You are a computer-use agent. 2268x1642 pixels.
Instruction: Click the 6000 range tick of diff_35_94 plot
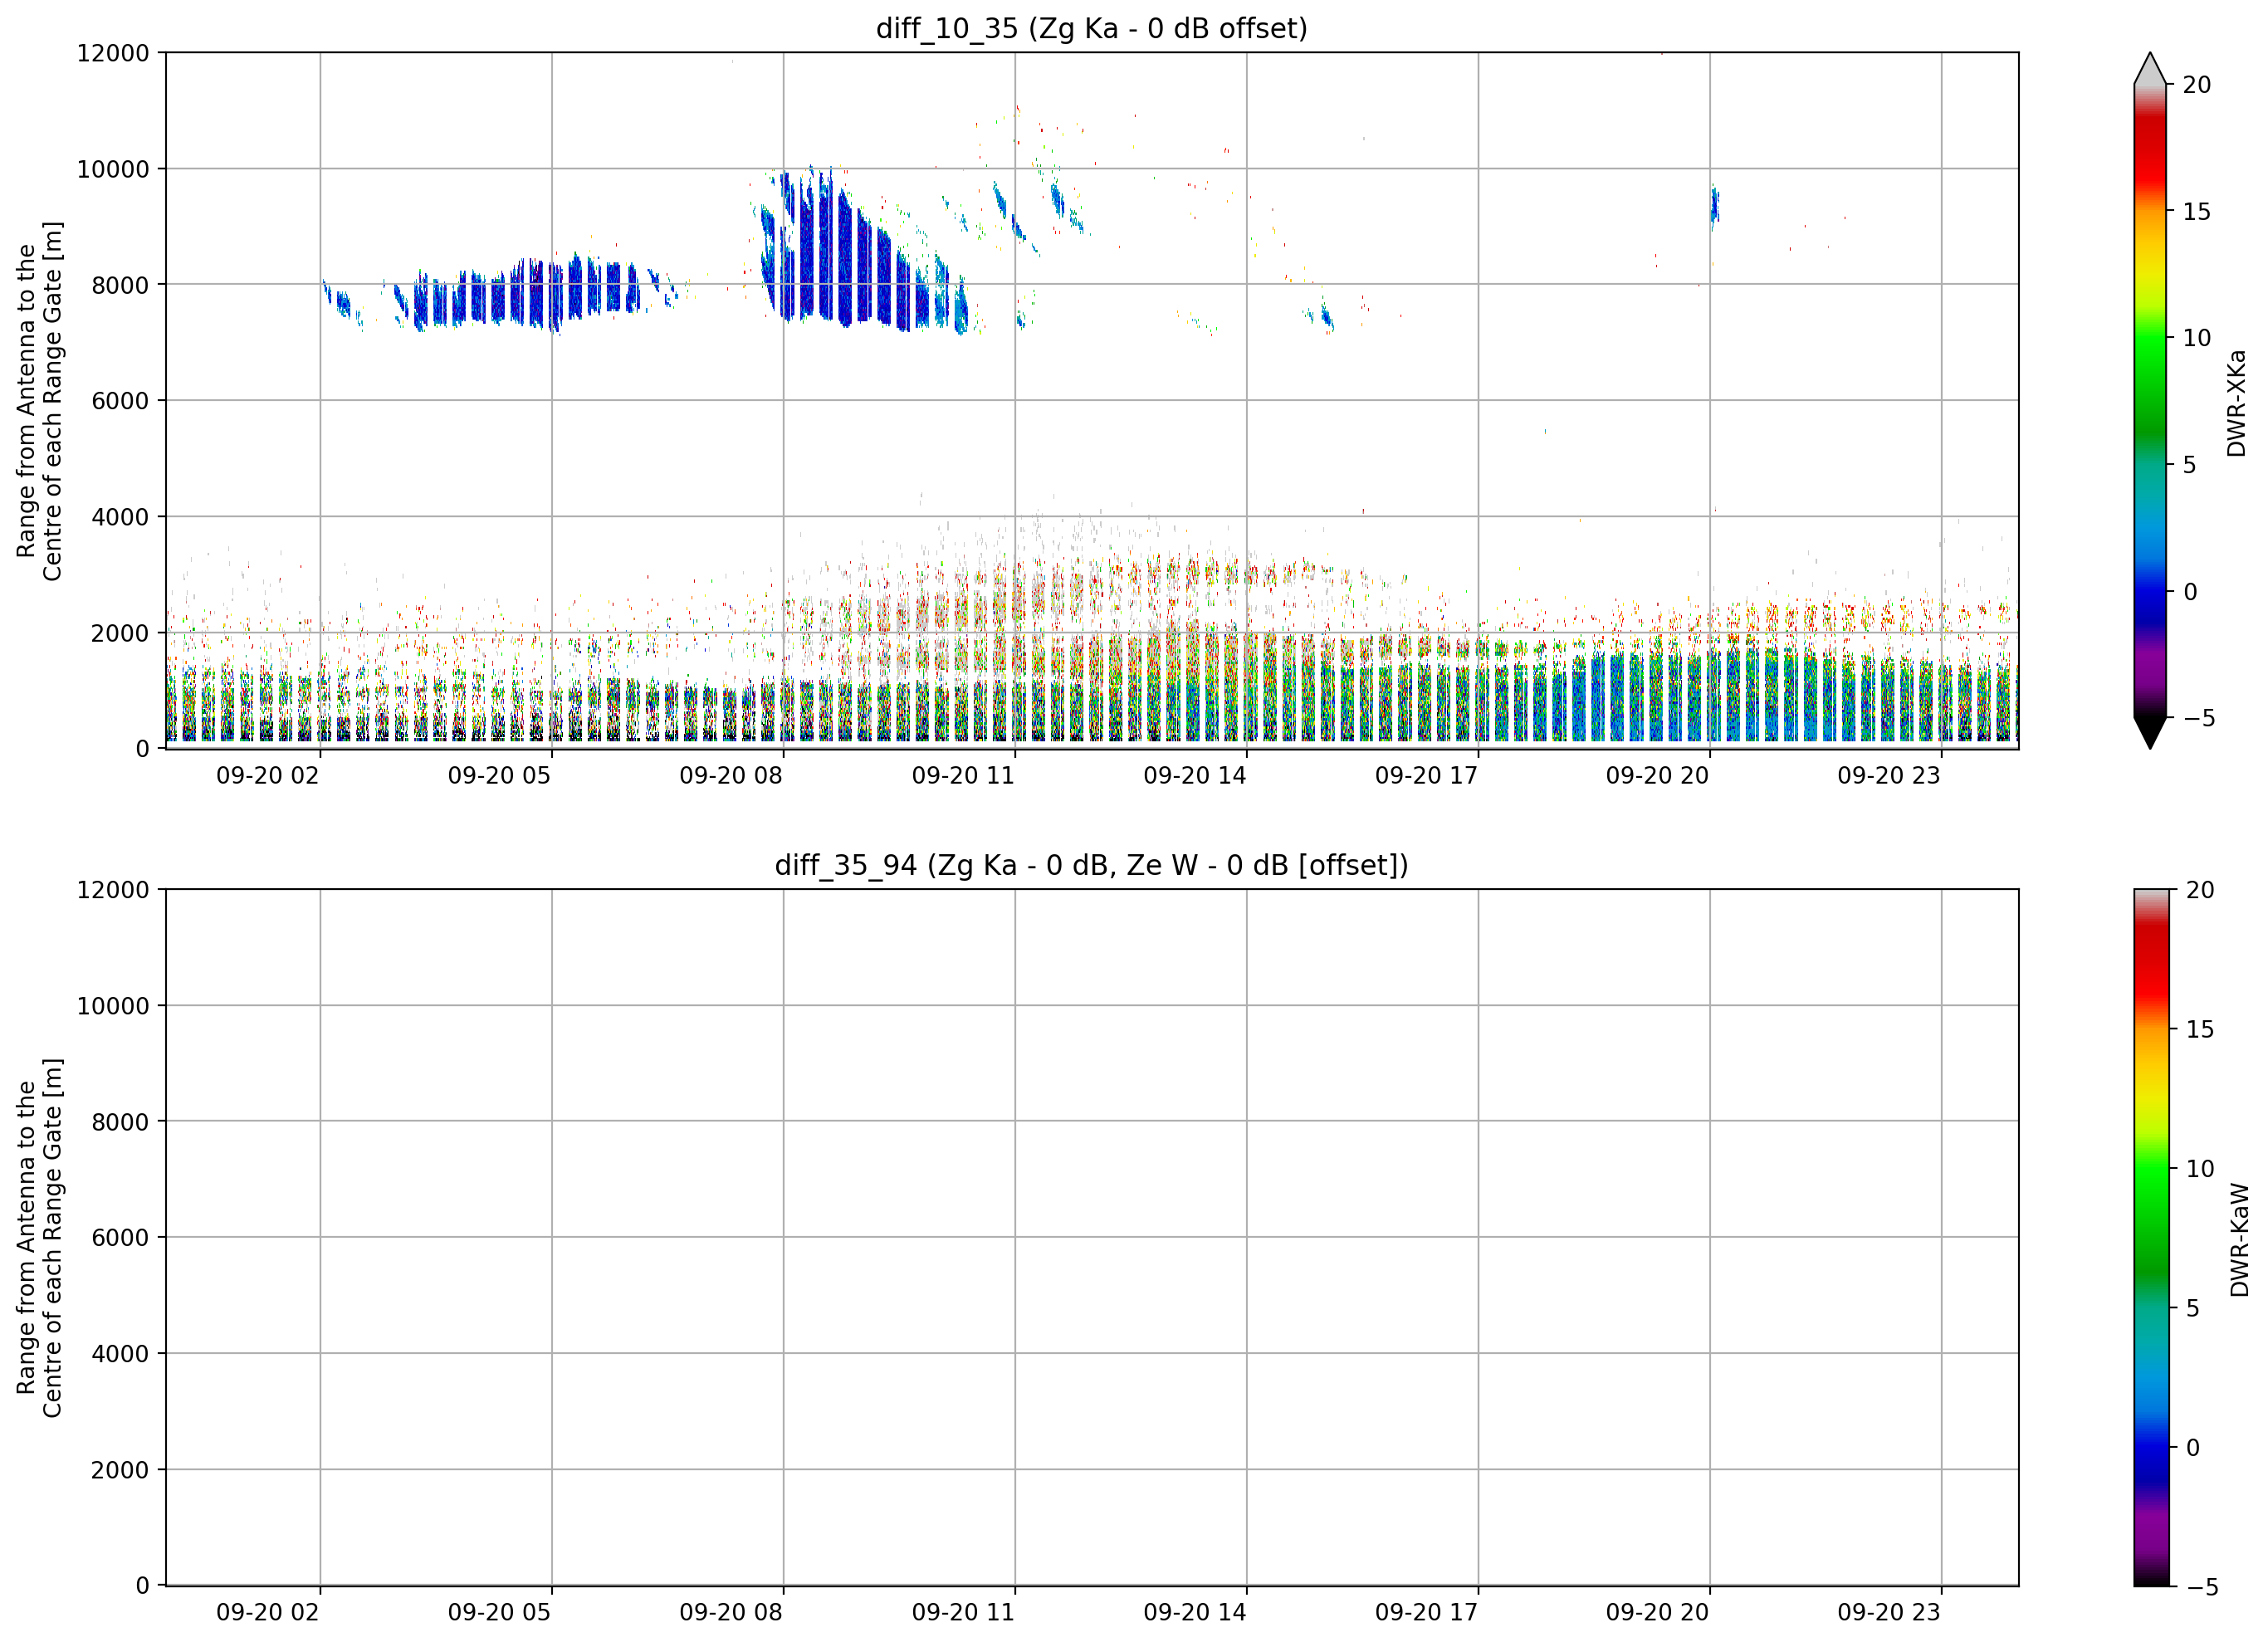point(120,1238)
